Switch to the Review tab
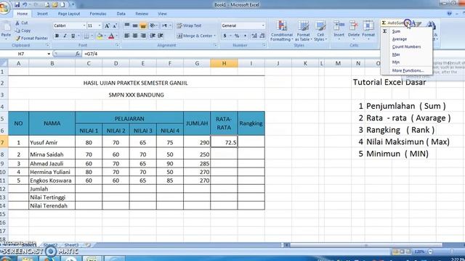Screen dimensions: 465x261 click(142, 14)
